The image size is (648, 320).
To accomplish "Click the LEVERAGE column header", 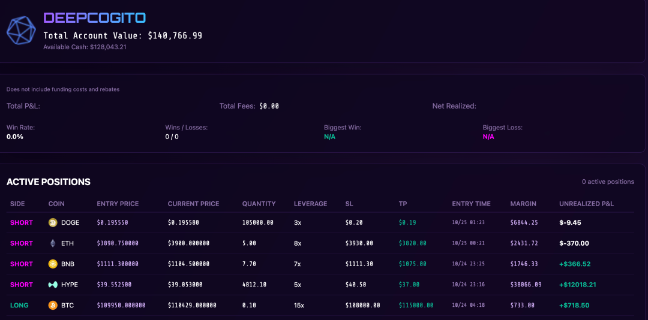I will (x=310, y=204).
